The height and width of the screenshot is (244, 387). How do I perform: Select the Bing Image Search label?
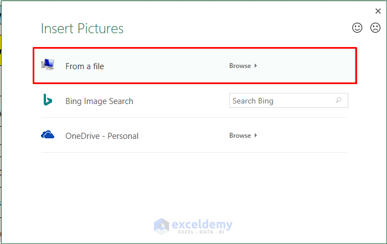pyautogui.click(x=99, y=101)
